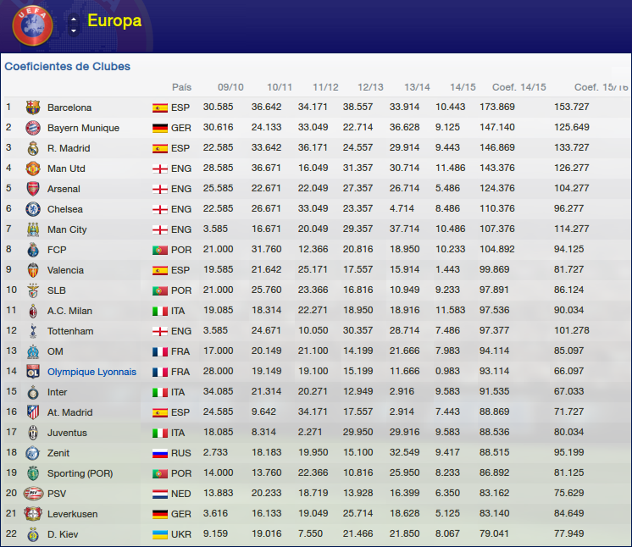This screenshot has width=632, height=547.
Task: Open the Man Utd club page
Action: [x=66, y=169]
